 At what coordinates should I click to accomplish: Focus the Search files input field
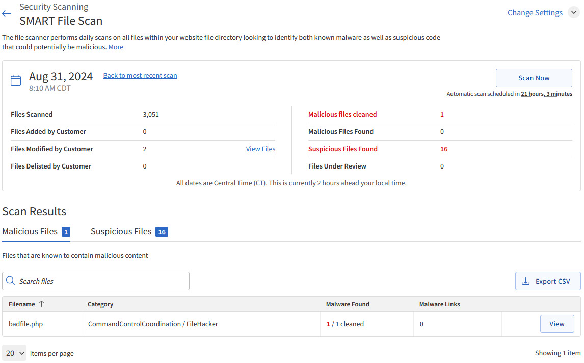pos(102,281)
